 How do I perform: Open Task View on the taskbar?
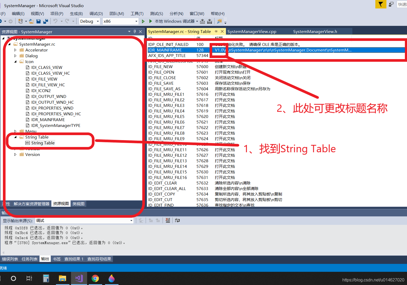(x=29, y=278)
